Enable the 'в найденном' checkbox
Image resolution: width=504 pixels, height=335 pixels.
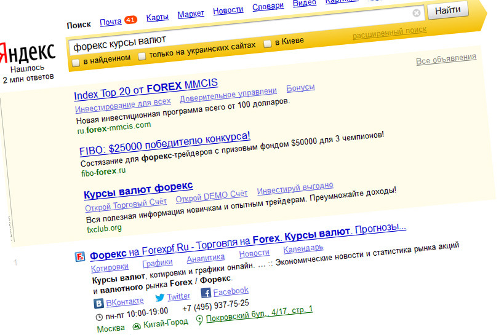[x=76, y=62]
